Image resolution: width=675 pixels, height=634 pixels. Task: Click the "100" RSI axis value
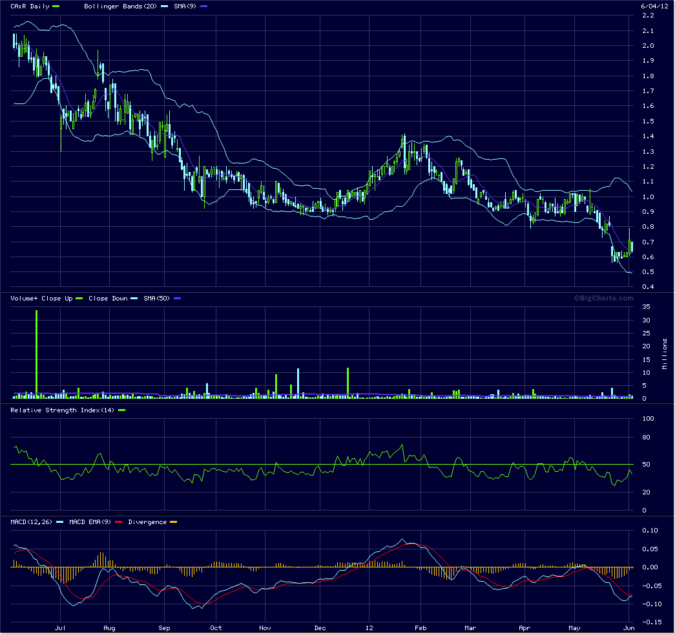(648, 419)
